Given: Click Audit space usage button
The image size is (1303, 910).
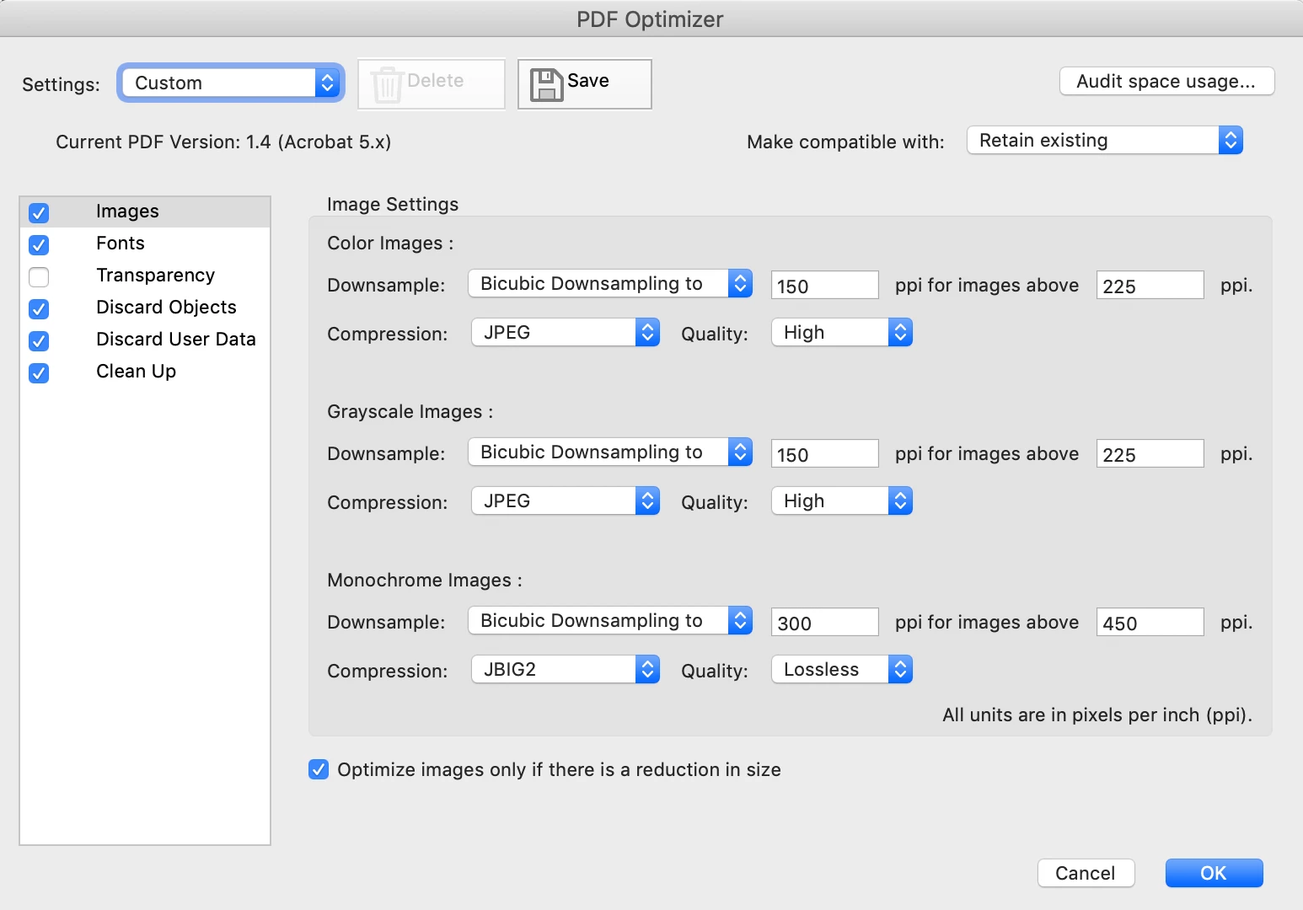Looking at the screenshot, I should 1166,81.
